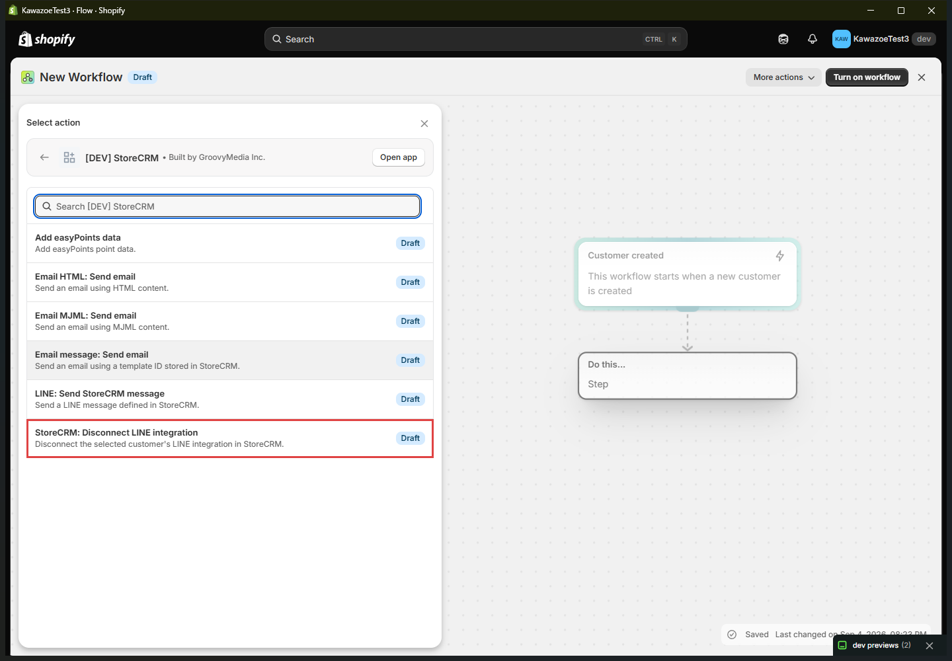Screen dimensions: 952x661
Task: Click the Draft badge on Add easyPoints data
Action: pyautogui.click(x=410, y=243)
